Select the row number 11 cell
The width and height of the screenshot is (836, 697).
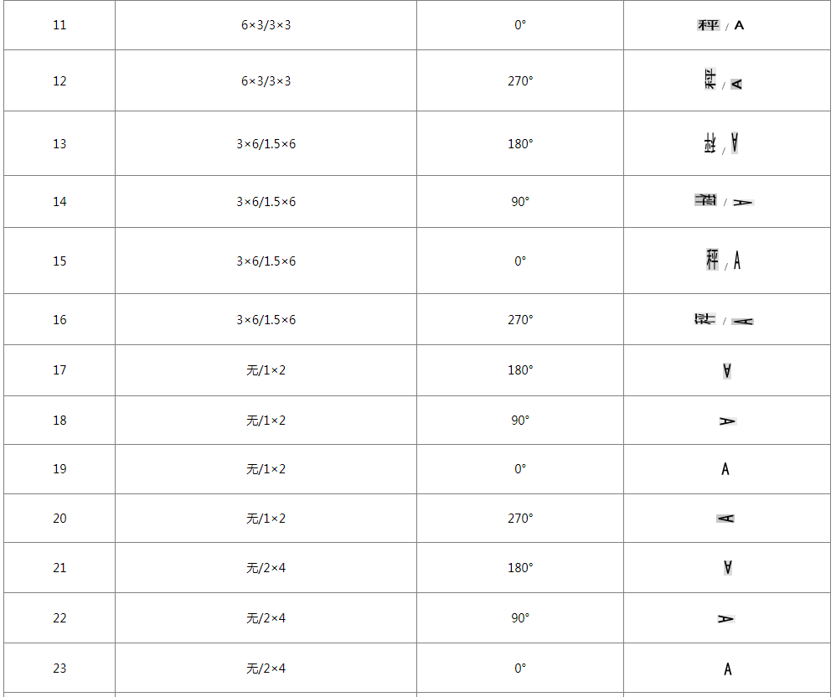pos(59,25)
